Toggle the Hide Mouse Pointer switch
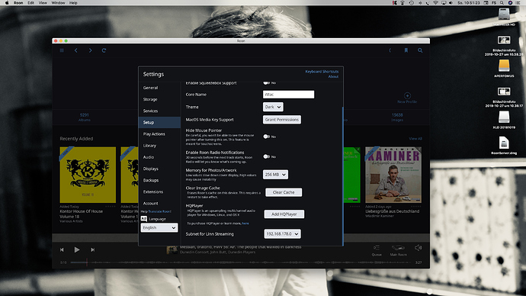This screenshot has width=526, height=296. click(x=266, y=137)
